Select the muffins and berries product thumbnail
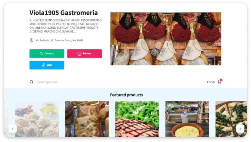Image resolution: width=251 pixels, height=142 pixels. pos(37,119)
